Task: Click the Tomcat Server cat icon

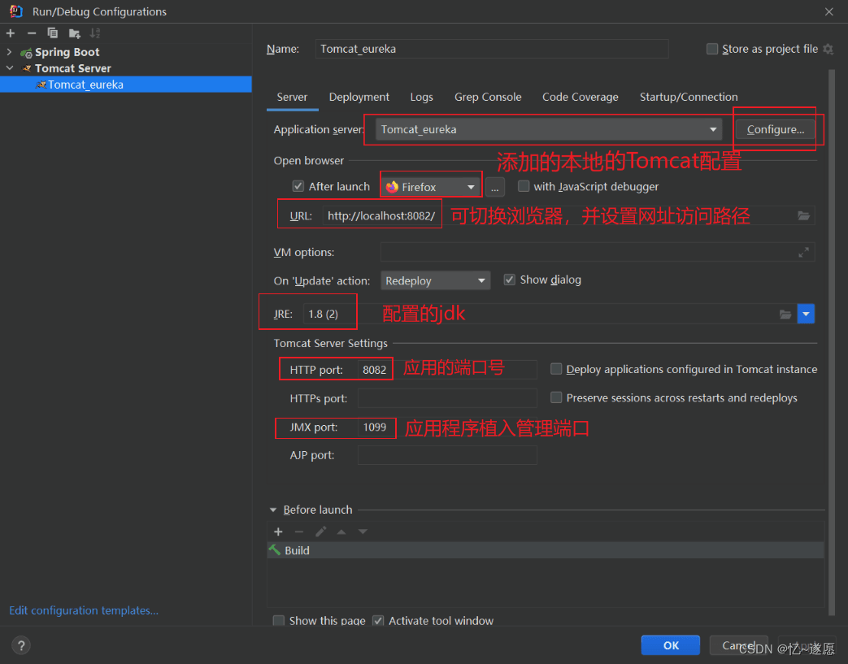Action: (27, 68)
